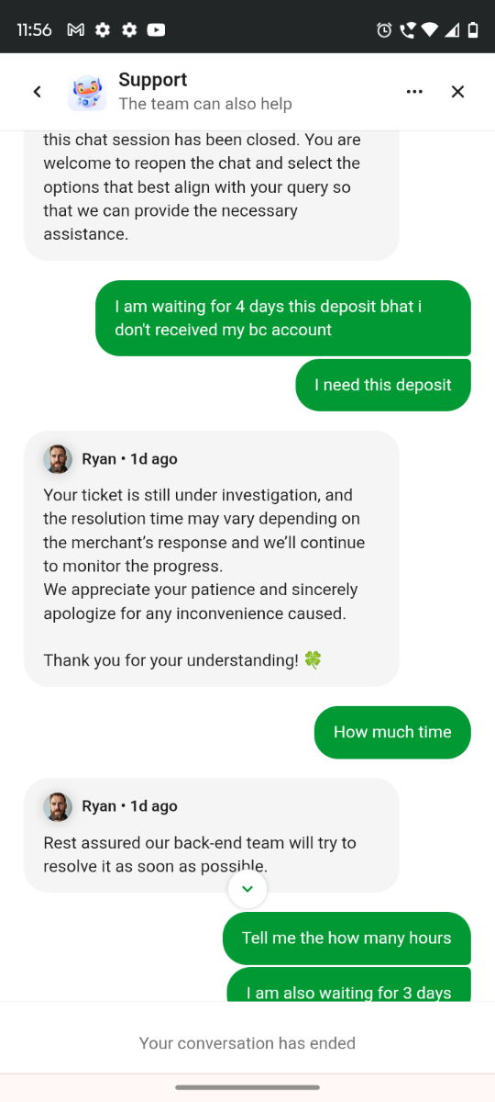Select the "I need this deposit" message bubble
This screenshot has height=1102, width=495.
pos(383,385)
